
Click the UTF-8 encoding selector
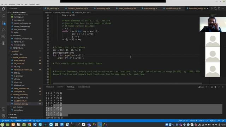(201, 121)
